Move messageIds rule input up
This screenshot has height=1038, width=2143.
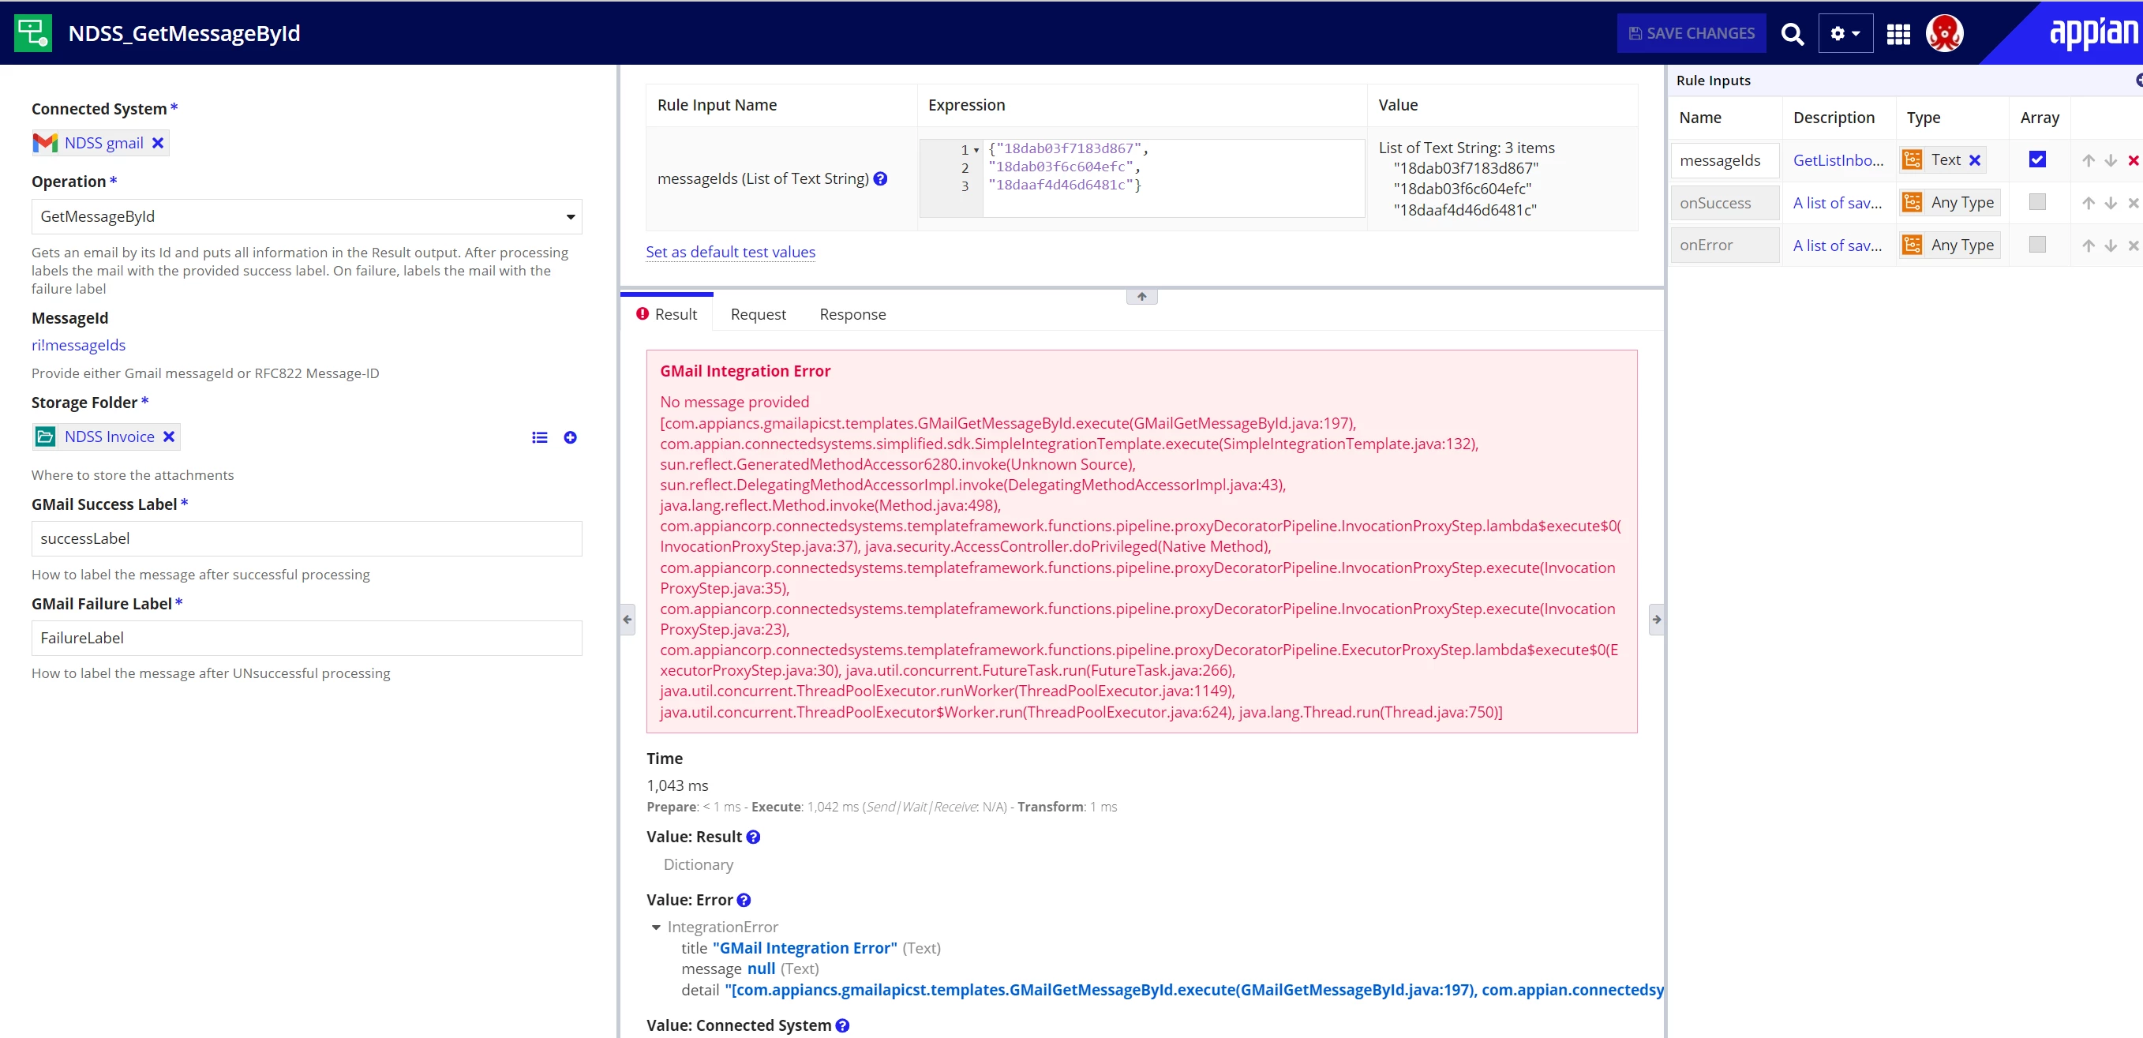[x=2088, y=160]
